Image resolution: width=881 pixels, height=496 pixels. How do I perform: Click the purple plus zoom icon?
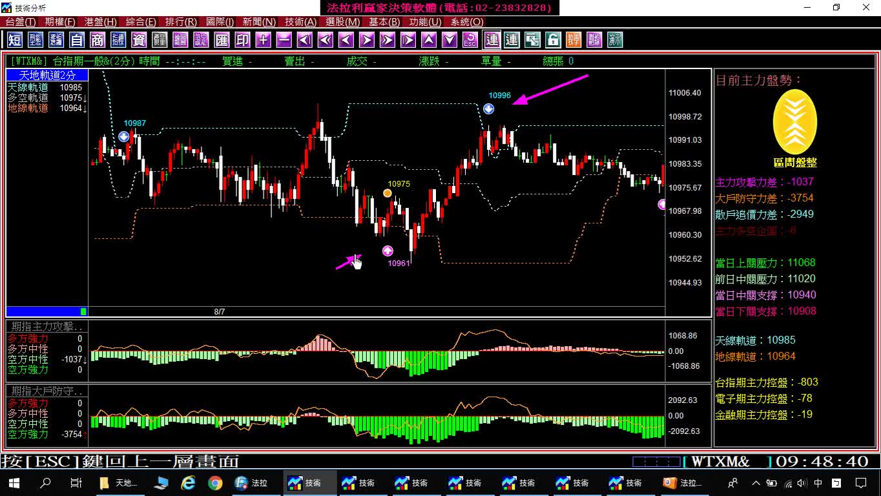263,40
